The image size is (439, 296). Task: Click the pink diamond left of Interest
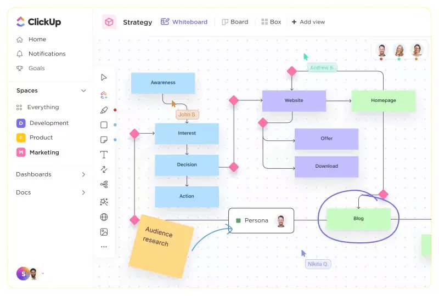[134, 134]
